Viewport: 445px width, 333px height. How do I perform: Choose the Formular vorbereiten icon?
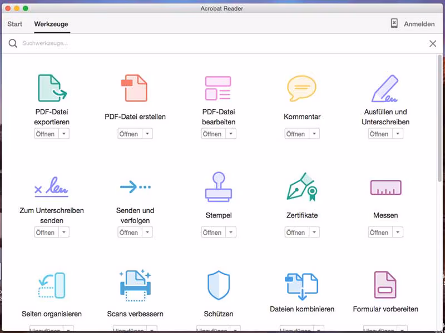pyautogui.click(x=385, y=285)
